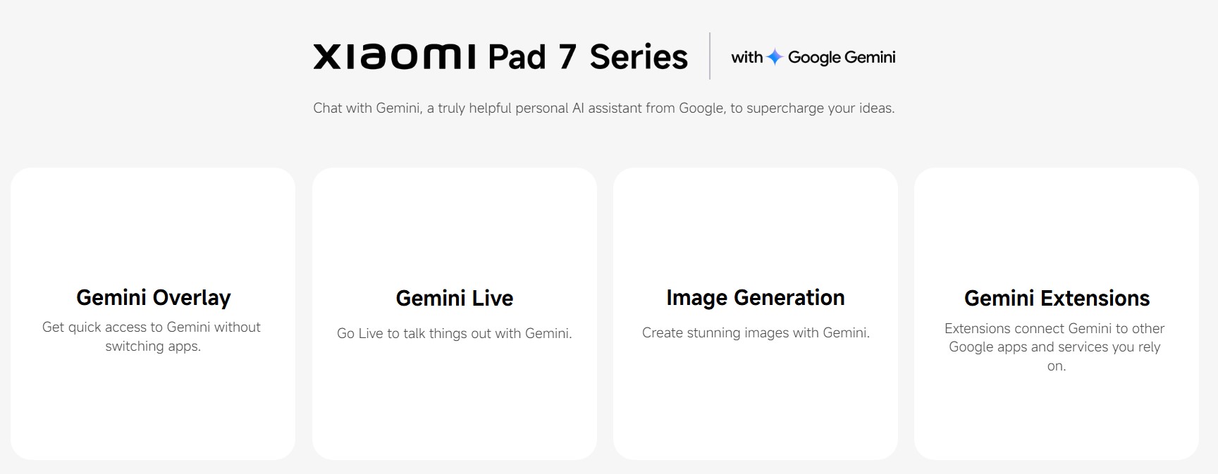Click "Create stunning images with Gemini" text
The image size is (1218, 474).
click(x=756, y=332)
